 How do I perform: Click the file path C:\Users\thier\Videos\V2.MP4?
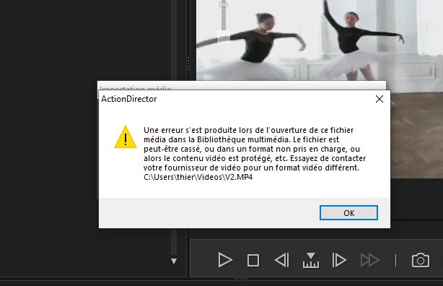tap(198, 178)
